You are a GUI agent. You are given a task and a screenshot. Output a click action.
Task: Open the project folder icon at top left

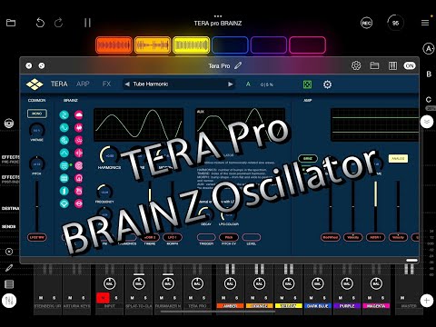tap(11, 23)
